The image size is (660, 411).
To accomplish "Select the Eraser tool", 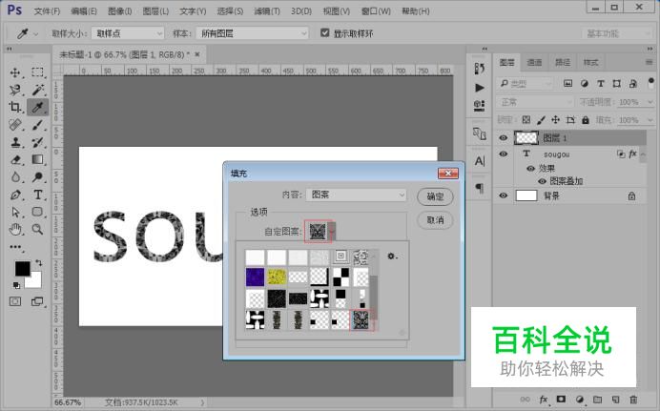I will (x=15, y=160).
